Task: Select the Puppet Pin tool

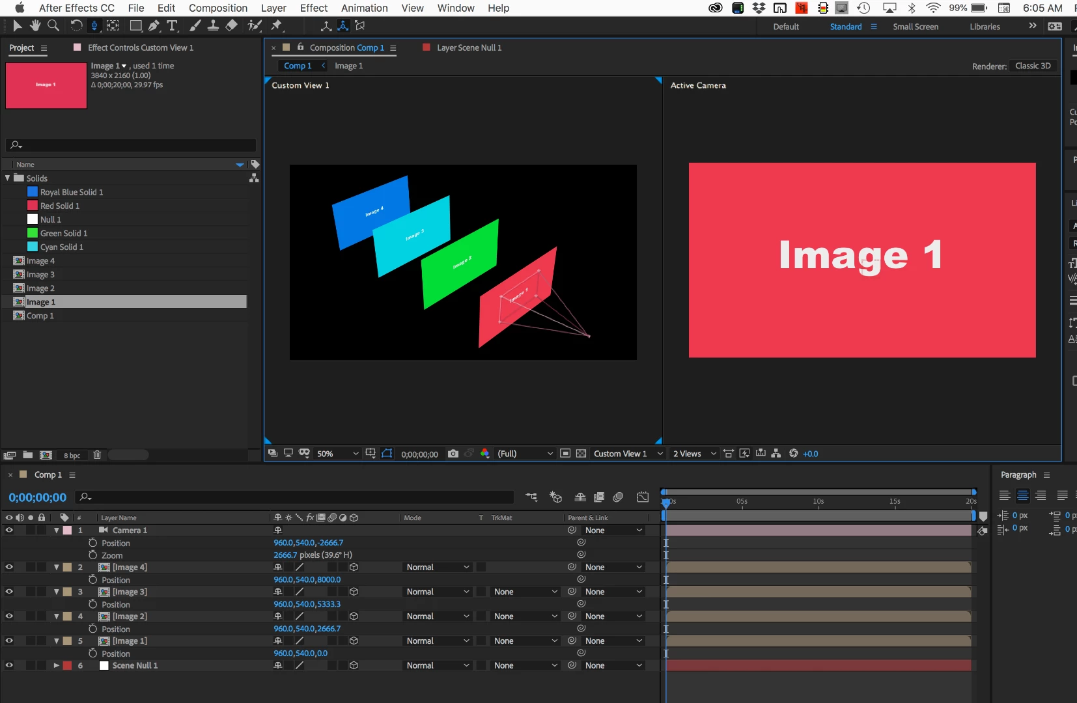Action: (x=277, y=25)
